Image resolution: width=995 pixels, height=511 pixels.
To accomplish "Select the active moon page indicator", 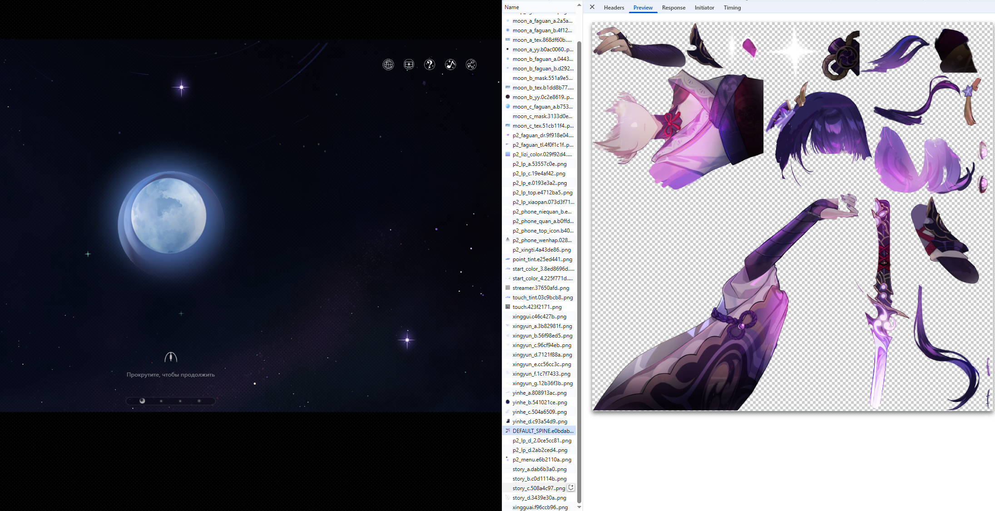I will click(x=142, y=401).
